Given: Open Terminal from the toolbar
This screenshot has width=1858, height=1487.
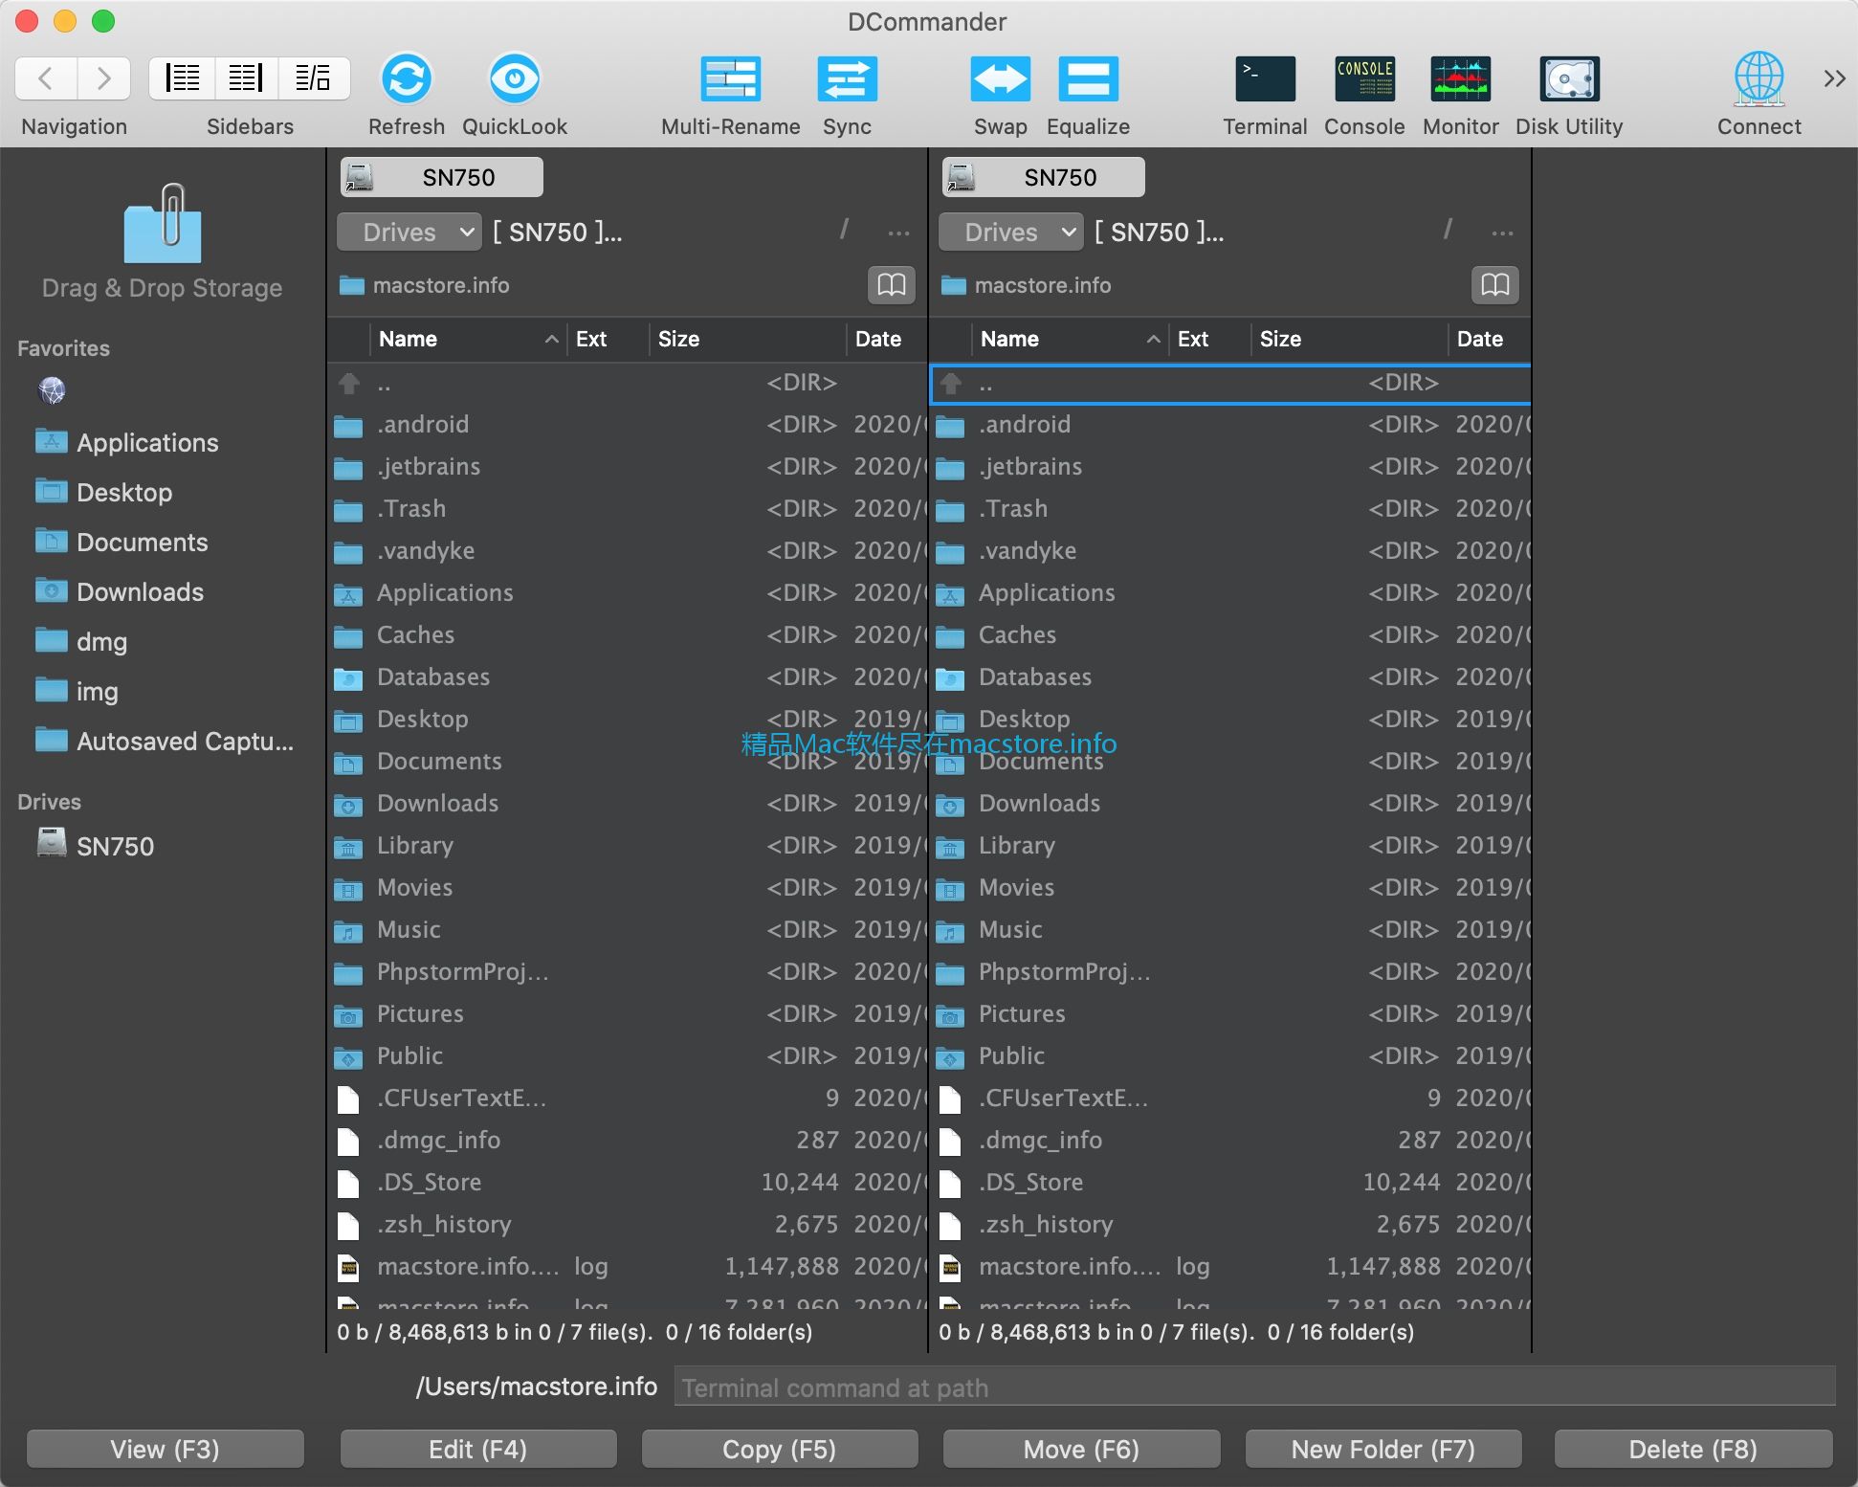Looking at the screenshot, I should point(1265,78).
